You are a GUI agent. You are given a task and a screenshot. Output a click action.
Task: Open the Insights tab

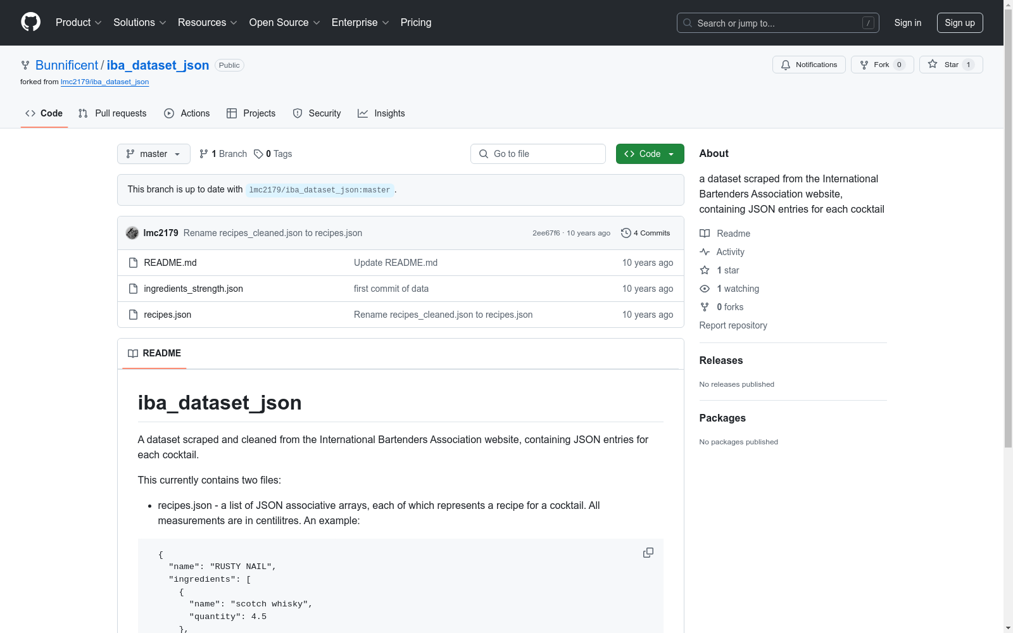[381, 113]
